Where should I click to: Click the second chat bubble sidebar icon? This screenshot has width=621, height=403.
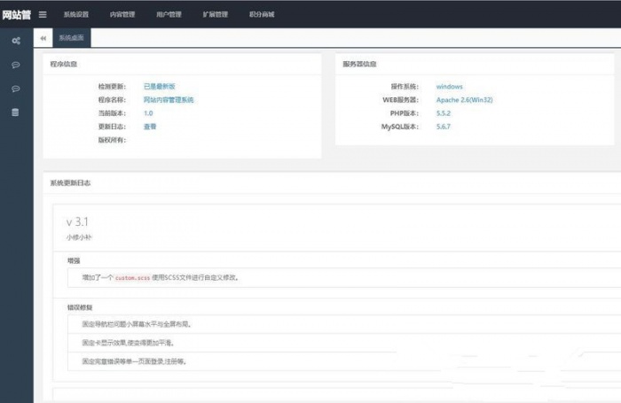(x=16, y=89)
